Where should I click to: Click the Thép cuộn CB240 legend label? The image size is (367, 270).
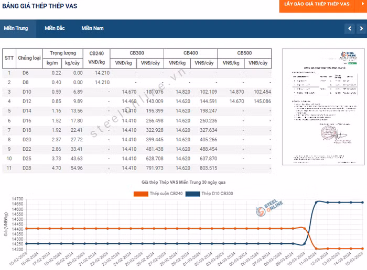coord(166,194)
